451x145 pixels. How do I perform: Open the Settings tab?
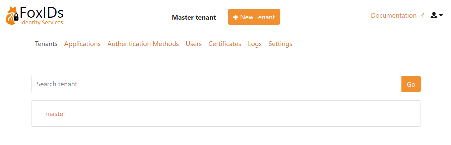[x=280, y=44]
